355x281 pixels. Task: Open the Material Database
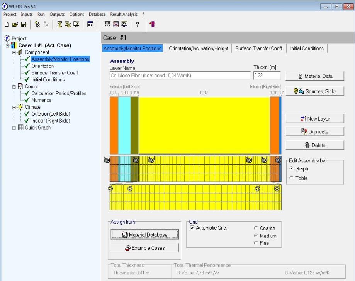145,234
